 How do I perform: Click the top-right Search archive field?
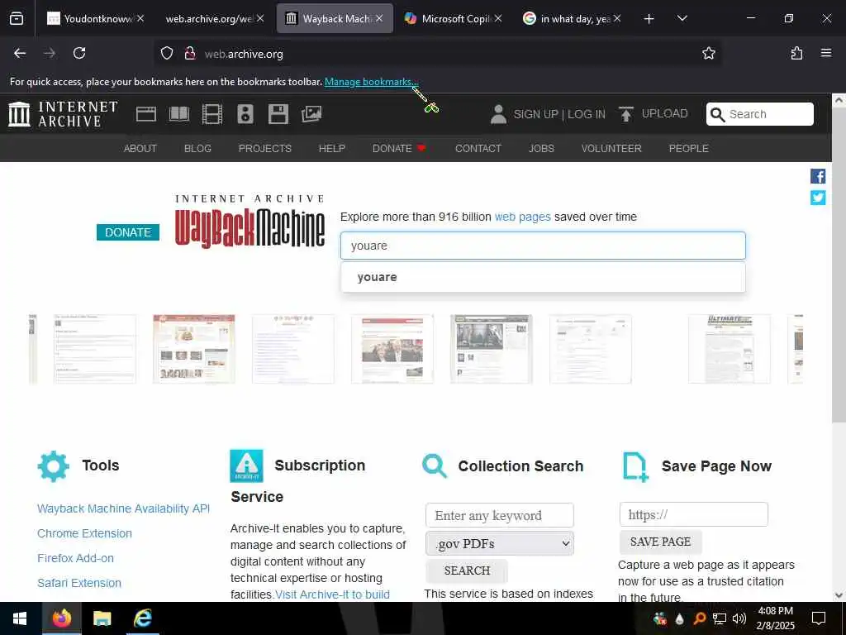(x=760, y=114)
